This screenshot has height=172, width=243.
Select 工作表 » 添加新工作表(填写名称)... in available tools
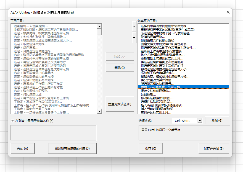click(38, 102)
